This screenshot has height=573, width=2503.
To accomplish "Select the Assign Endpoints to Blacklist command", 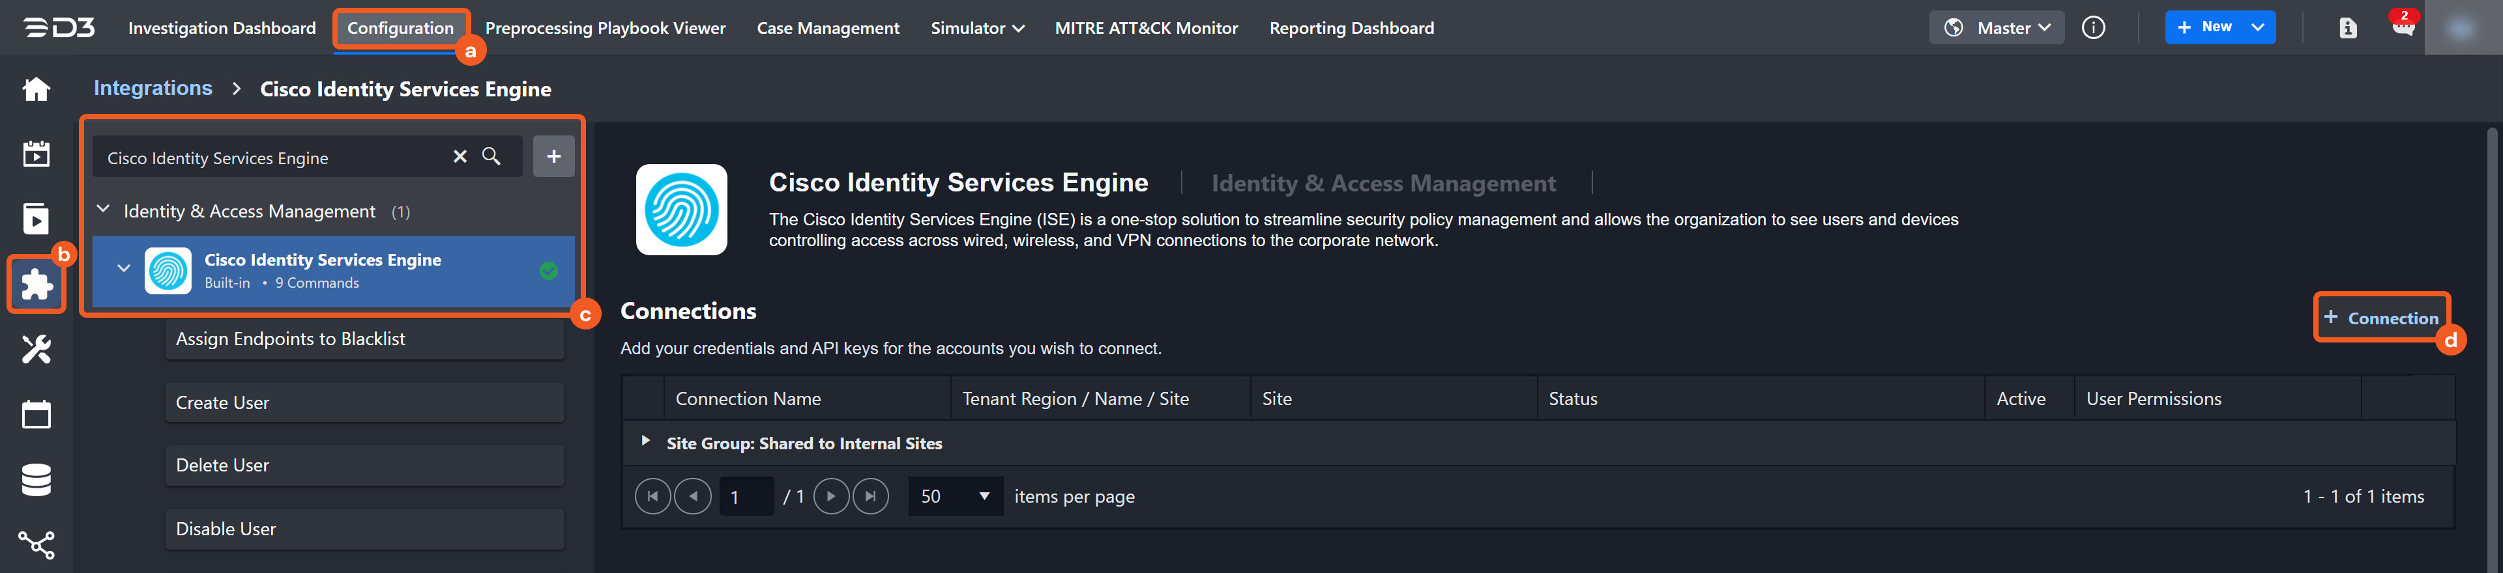I will click(x=364, y=339).
